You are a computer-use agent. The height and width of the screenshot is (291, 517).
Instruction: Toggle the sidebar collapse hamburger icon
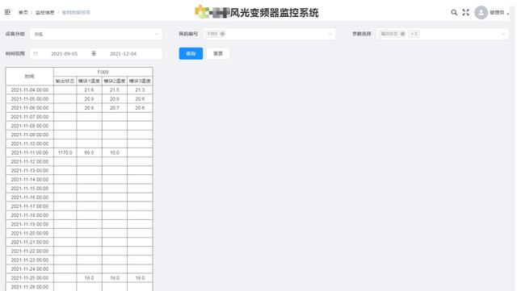coord(7,12)
